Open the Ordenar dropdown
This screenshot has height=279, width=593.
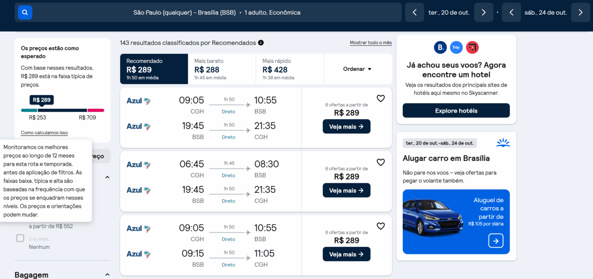click(358, 69)
